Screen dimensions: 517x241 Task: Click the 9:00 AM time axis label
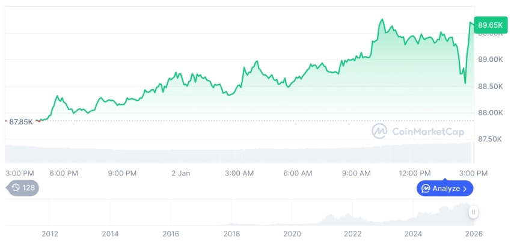pyautogui.click(x=356, y=173)
